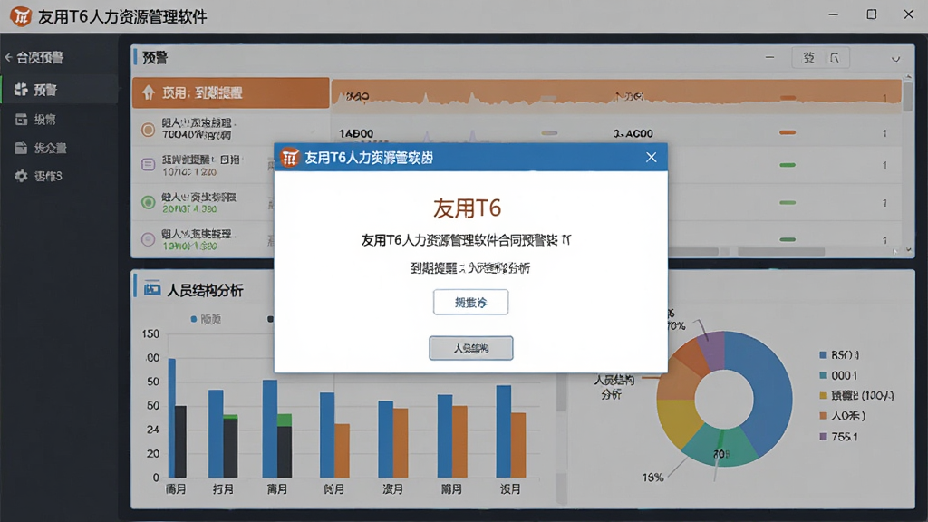
Task: Click the green status pill in the bottom list row
Action: coord(788,239)
